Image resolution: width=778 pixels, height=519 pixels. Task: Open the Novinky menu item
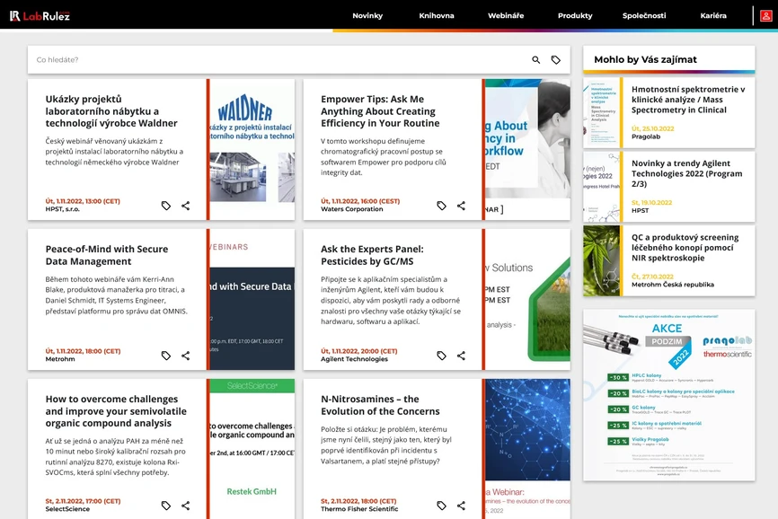[x=367, y=15]
